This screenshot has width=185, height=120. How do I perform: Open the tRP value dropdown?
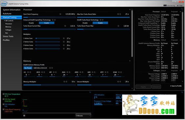(55, 75)
